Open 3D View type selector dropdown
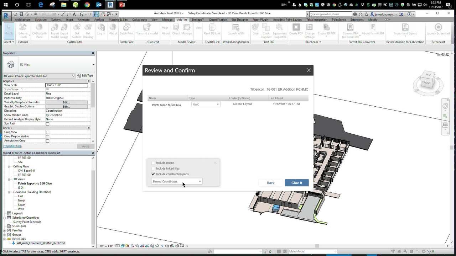This screenshot has width=456, height=256. click(x=49, y=65)
